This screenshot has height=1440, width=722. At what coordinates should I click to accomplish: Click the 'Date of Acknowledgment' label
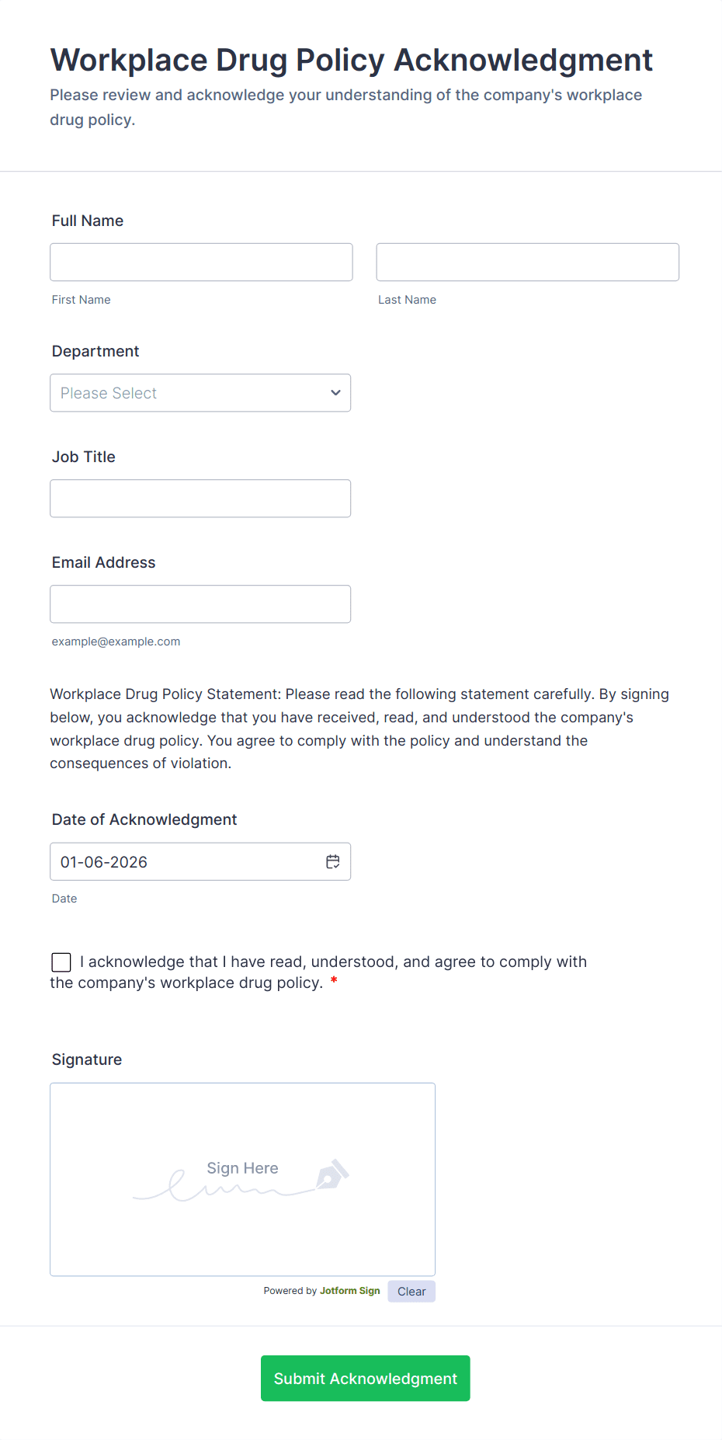point(144,819)
